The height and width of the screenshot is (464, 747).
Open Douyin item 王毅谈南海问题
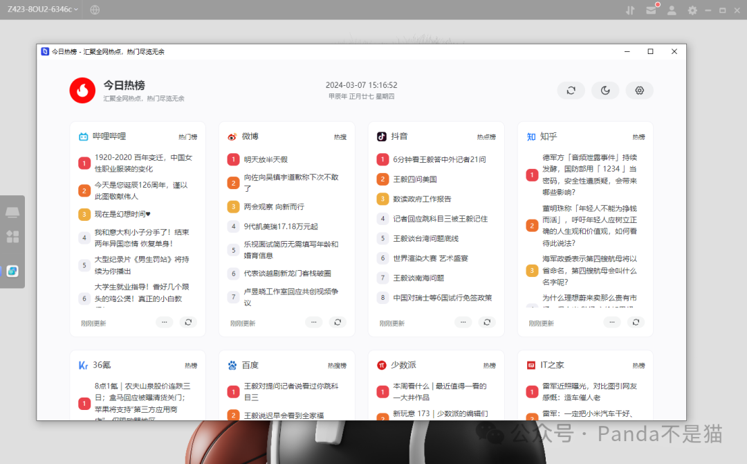(418, 278)
